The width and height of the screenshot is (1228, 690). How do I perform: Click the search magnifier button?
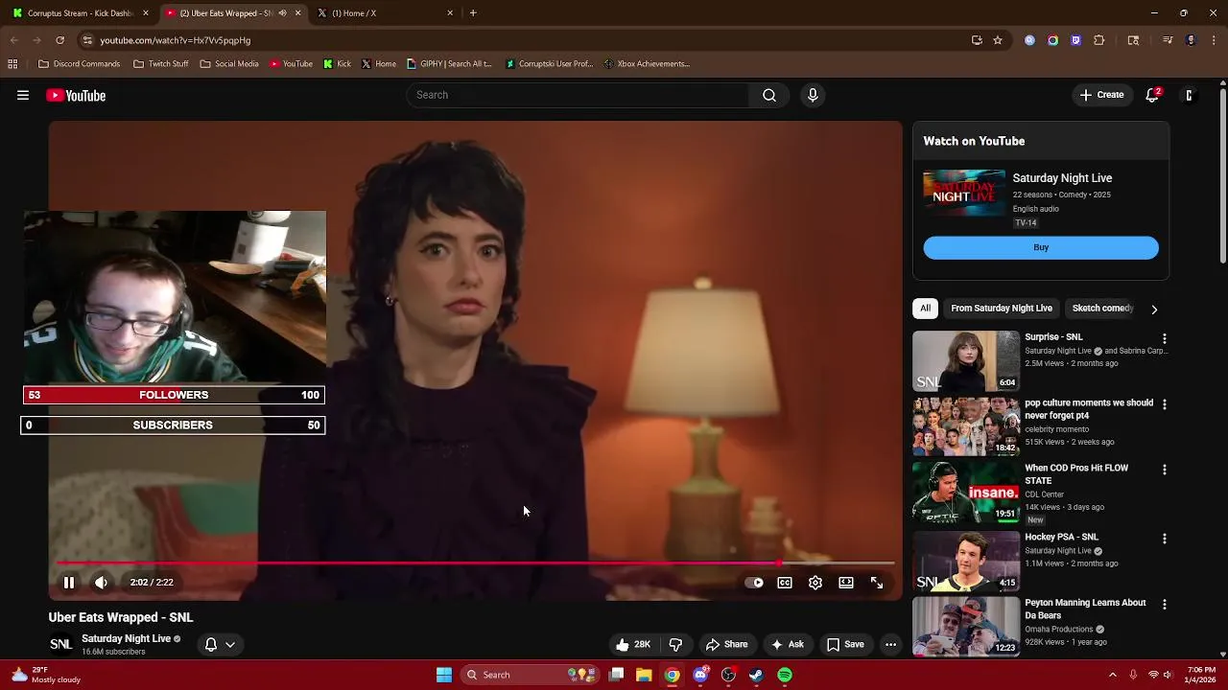click(x=768, y=95)
